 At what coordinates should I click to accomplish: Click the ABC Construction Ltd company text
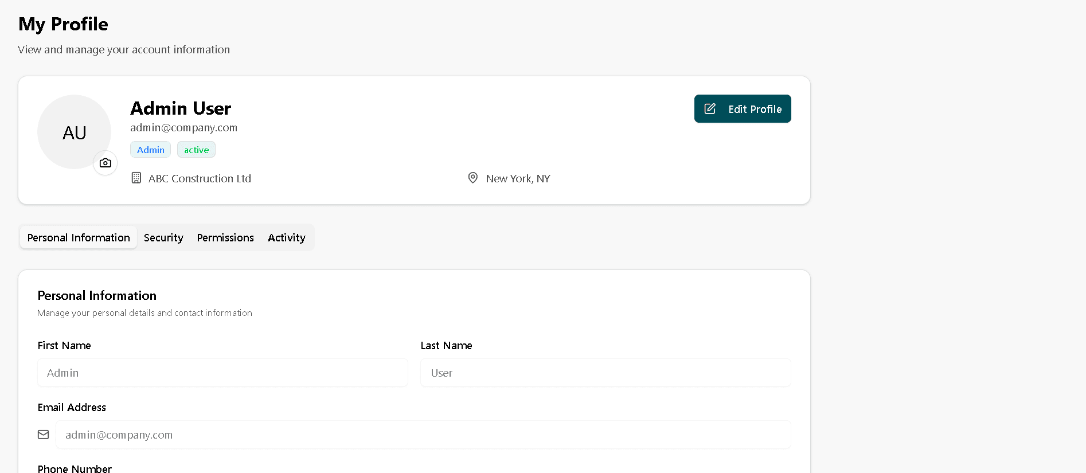[x=200, y=178]
